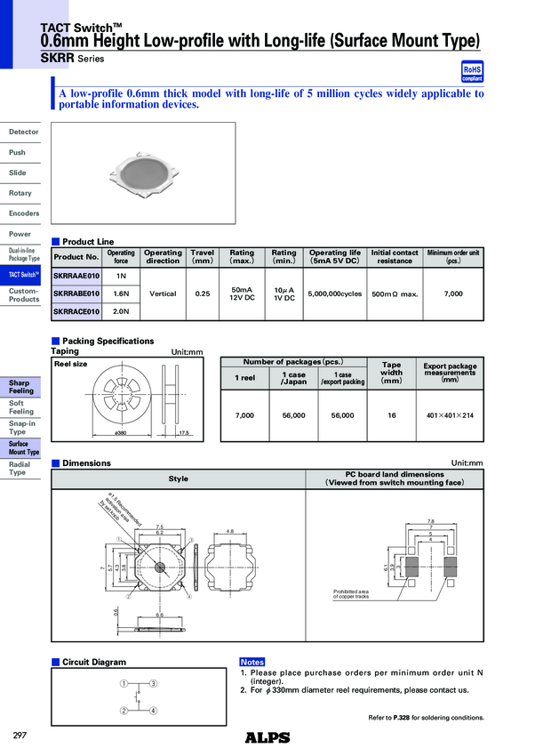Click the 1.6N operating force cell
The width and height of the screenshot is (535, 756).
(121, 294)
